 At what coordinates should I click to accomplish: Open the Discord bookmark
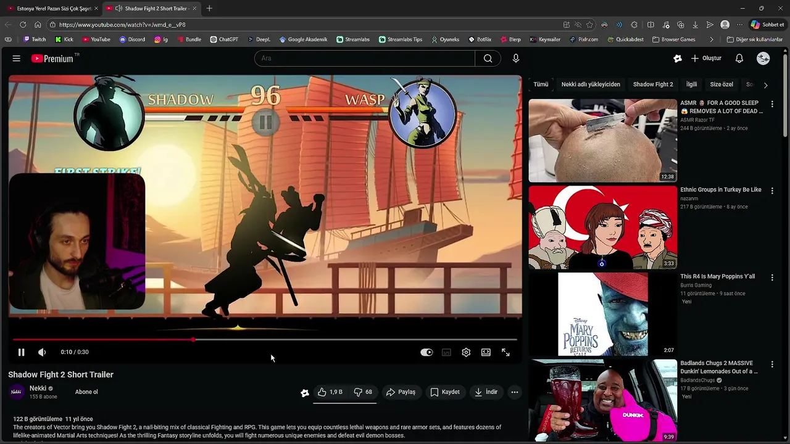click(132, 39)
